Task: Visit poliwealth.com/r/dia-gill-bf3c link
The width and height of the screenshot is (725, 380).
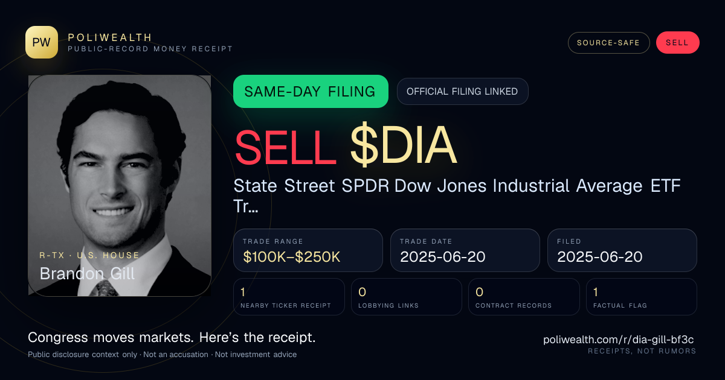Action: 619,340
